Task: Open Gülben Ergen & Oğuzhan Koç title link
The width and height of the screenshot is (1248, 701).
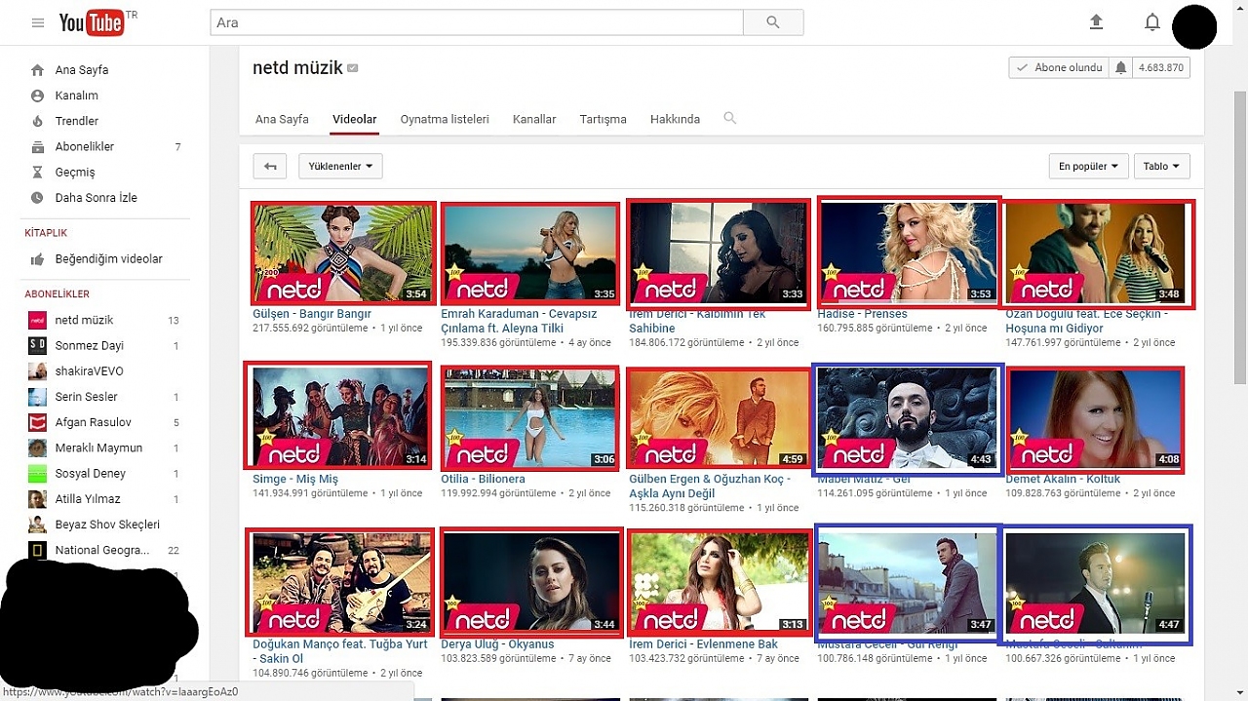Action: click(708, 486)
